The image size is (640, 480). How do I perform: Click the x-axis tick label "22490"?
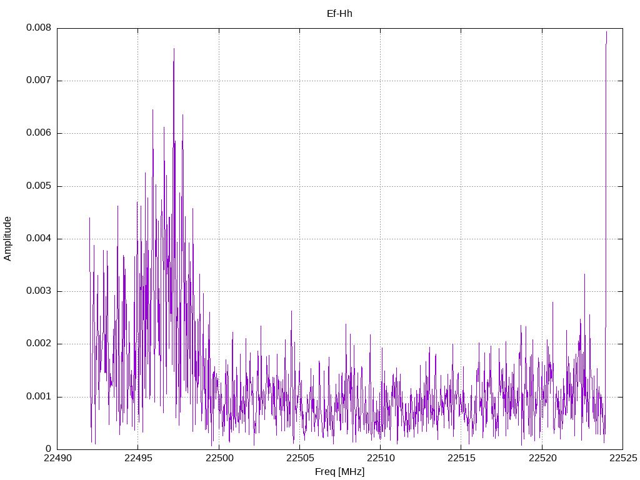click(x=57, y=458)
